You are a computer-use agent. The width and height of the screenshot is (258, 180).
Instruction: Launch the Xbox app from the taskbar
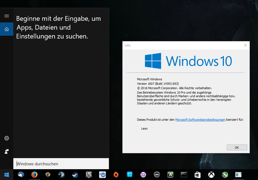click(x=211, y=175)
